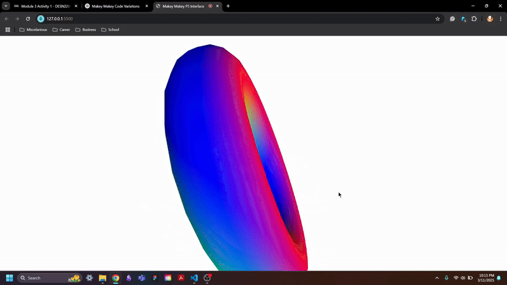Focus the address bar showing 127.0.0.1:5500
This screenshot has height=285, width=507.
tap(240, 19)
